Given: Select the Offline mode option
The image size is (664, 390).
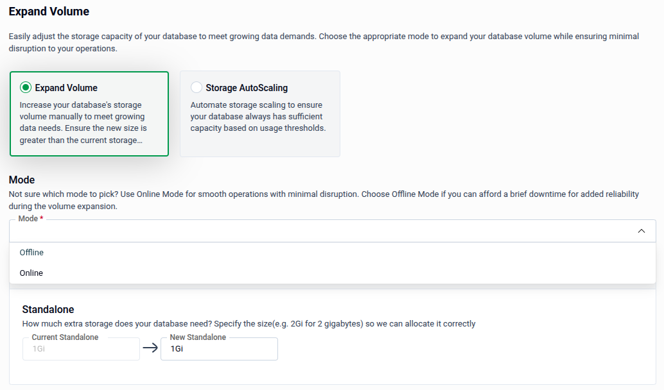Looking at the screenshot, I should 31,252.
